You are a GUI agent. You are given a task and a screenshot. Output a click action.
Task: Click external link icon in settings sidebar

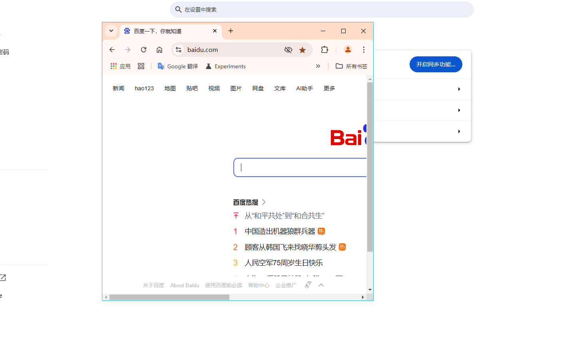[3, 278]
